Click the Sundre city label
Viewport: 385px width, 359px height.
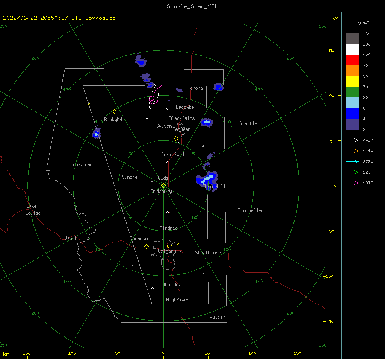pyautogui.click(x=130, y=177)
